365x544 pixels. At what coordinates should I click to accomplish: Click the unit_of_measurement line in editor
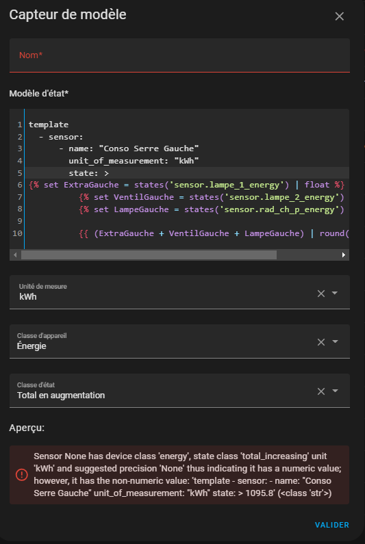point(134,161)
